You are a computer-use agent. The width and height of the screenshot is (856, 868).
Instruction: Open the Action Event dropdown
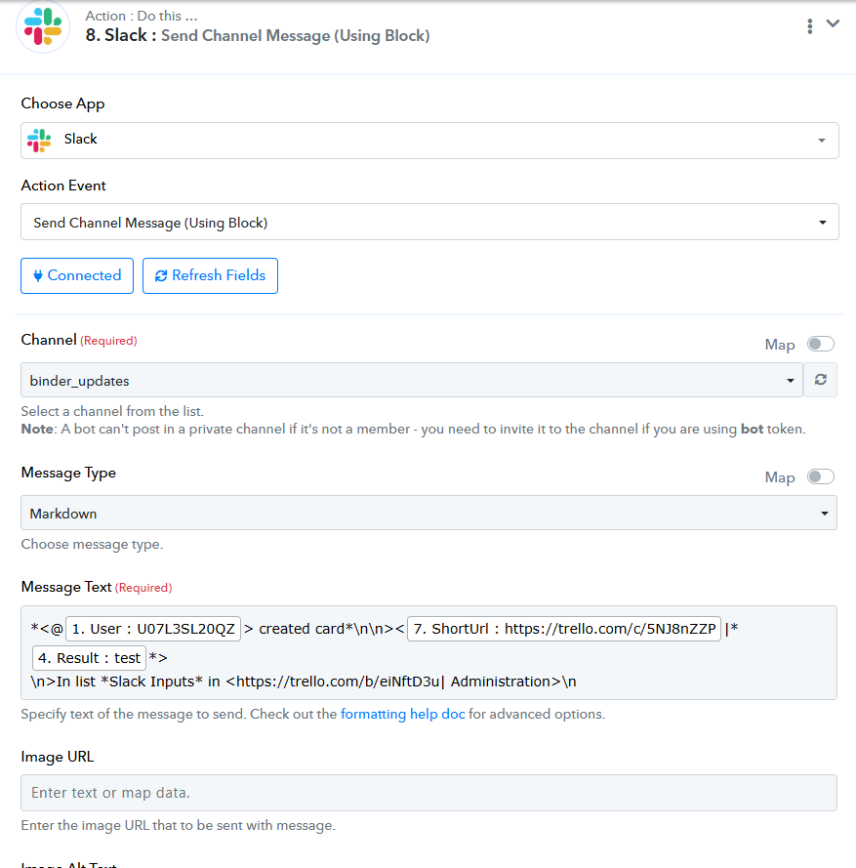pyautogui.click(x=429, y=222)
